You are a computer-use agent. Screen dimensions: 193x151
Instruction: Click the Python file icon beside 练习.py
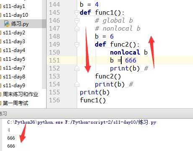[7, 23]
